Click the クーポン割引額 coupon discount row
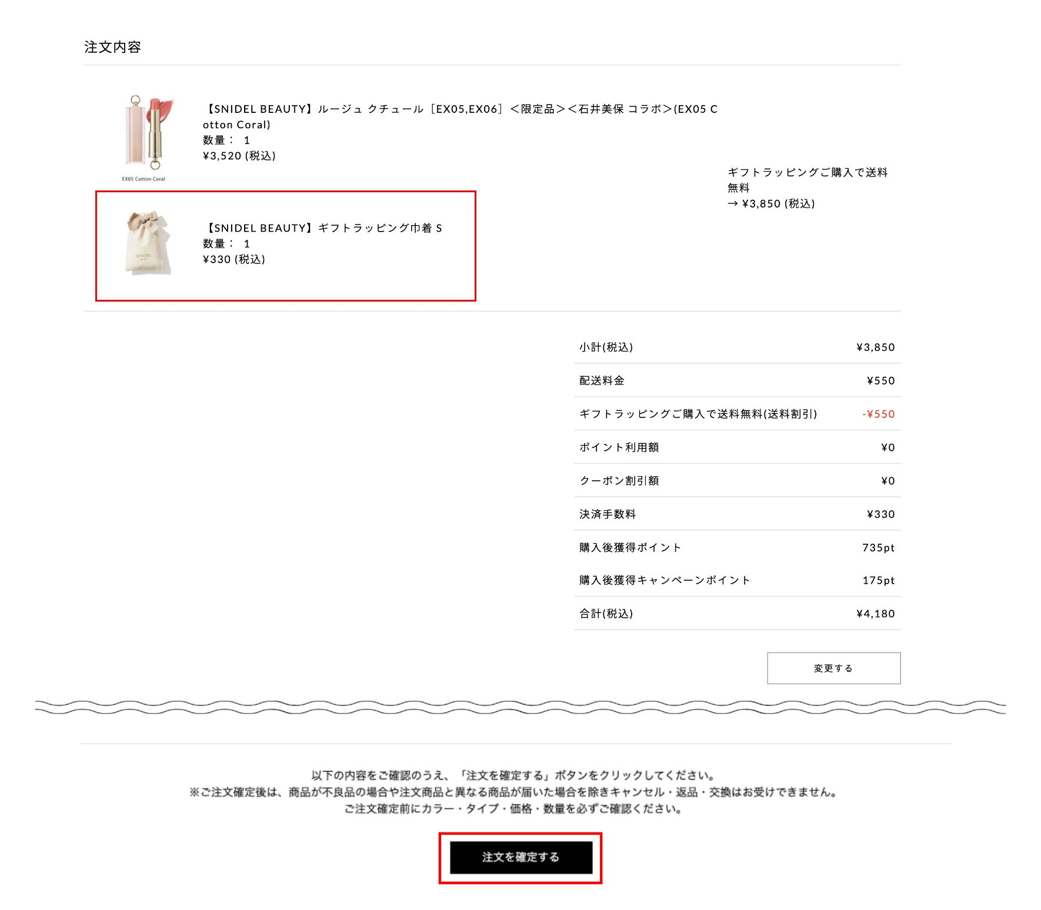This screenshot has height=910, width=1041. [737, 481]
